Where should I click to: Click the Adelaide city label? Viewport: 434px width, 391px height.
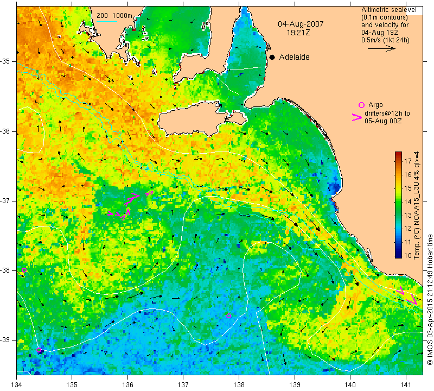tap(294, 57)
